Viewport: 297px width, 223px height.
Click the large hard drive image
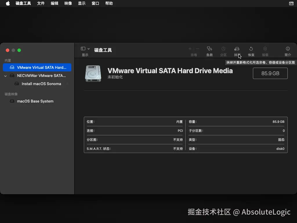pyautogui.click(x=93, y=73)
